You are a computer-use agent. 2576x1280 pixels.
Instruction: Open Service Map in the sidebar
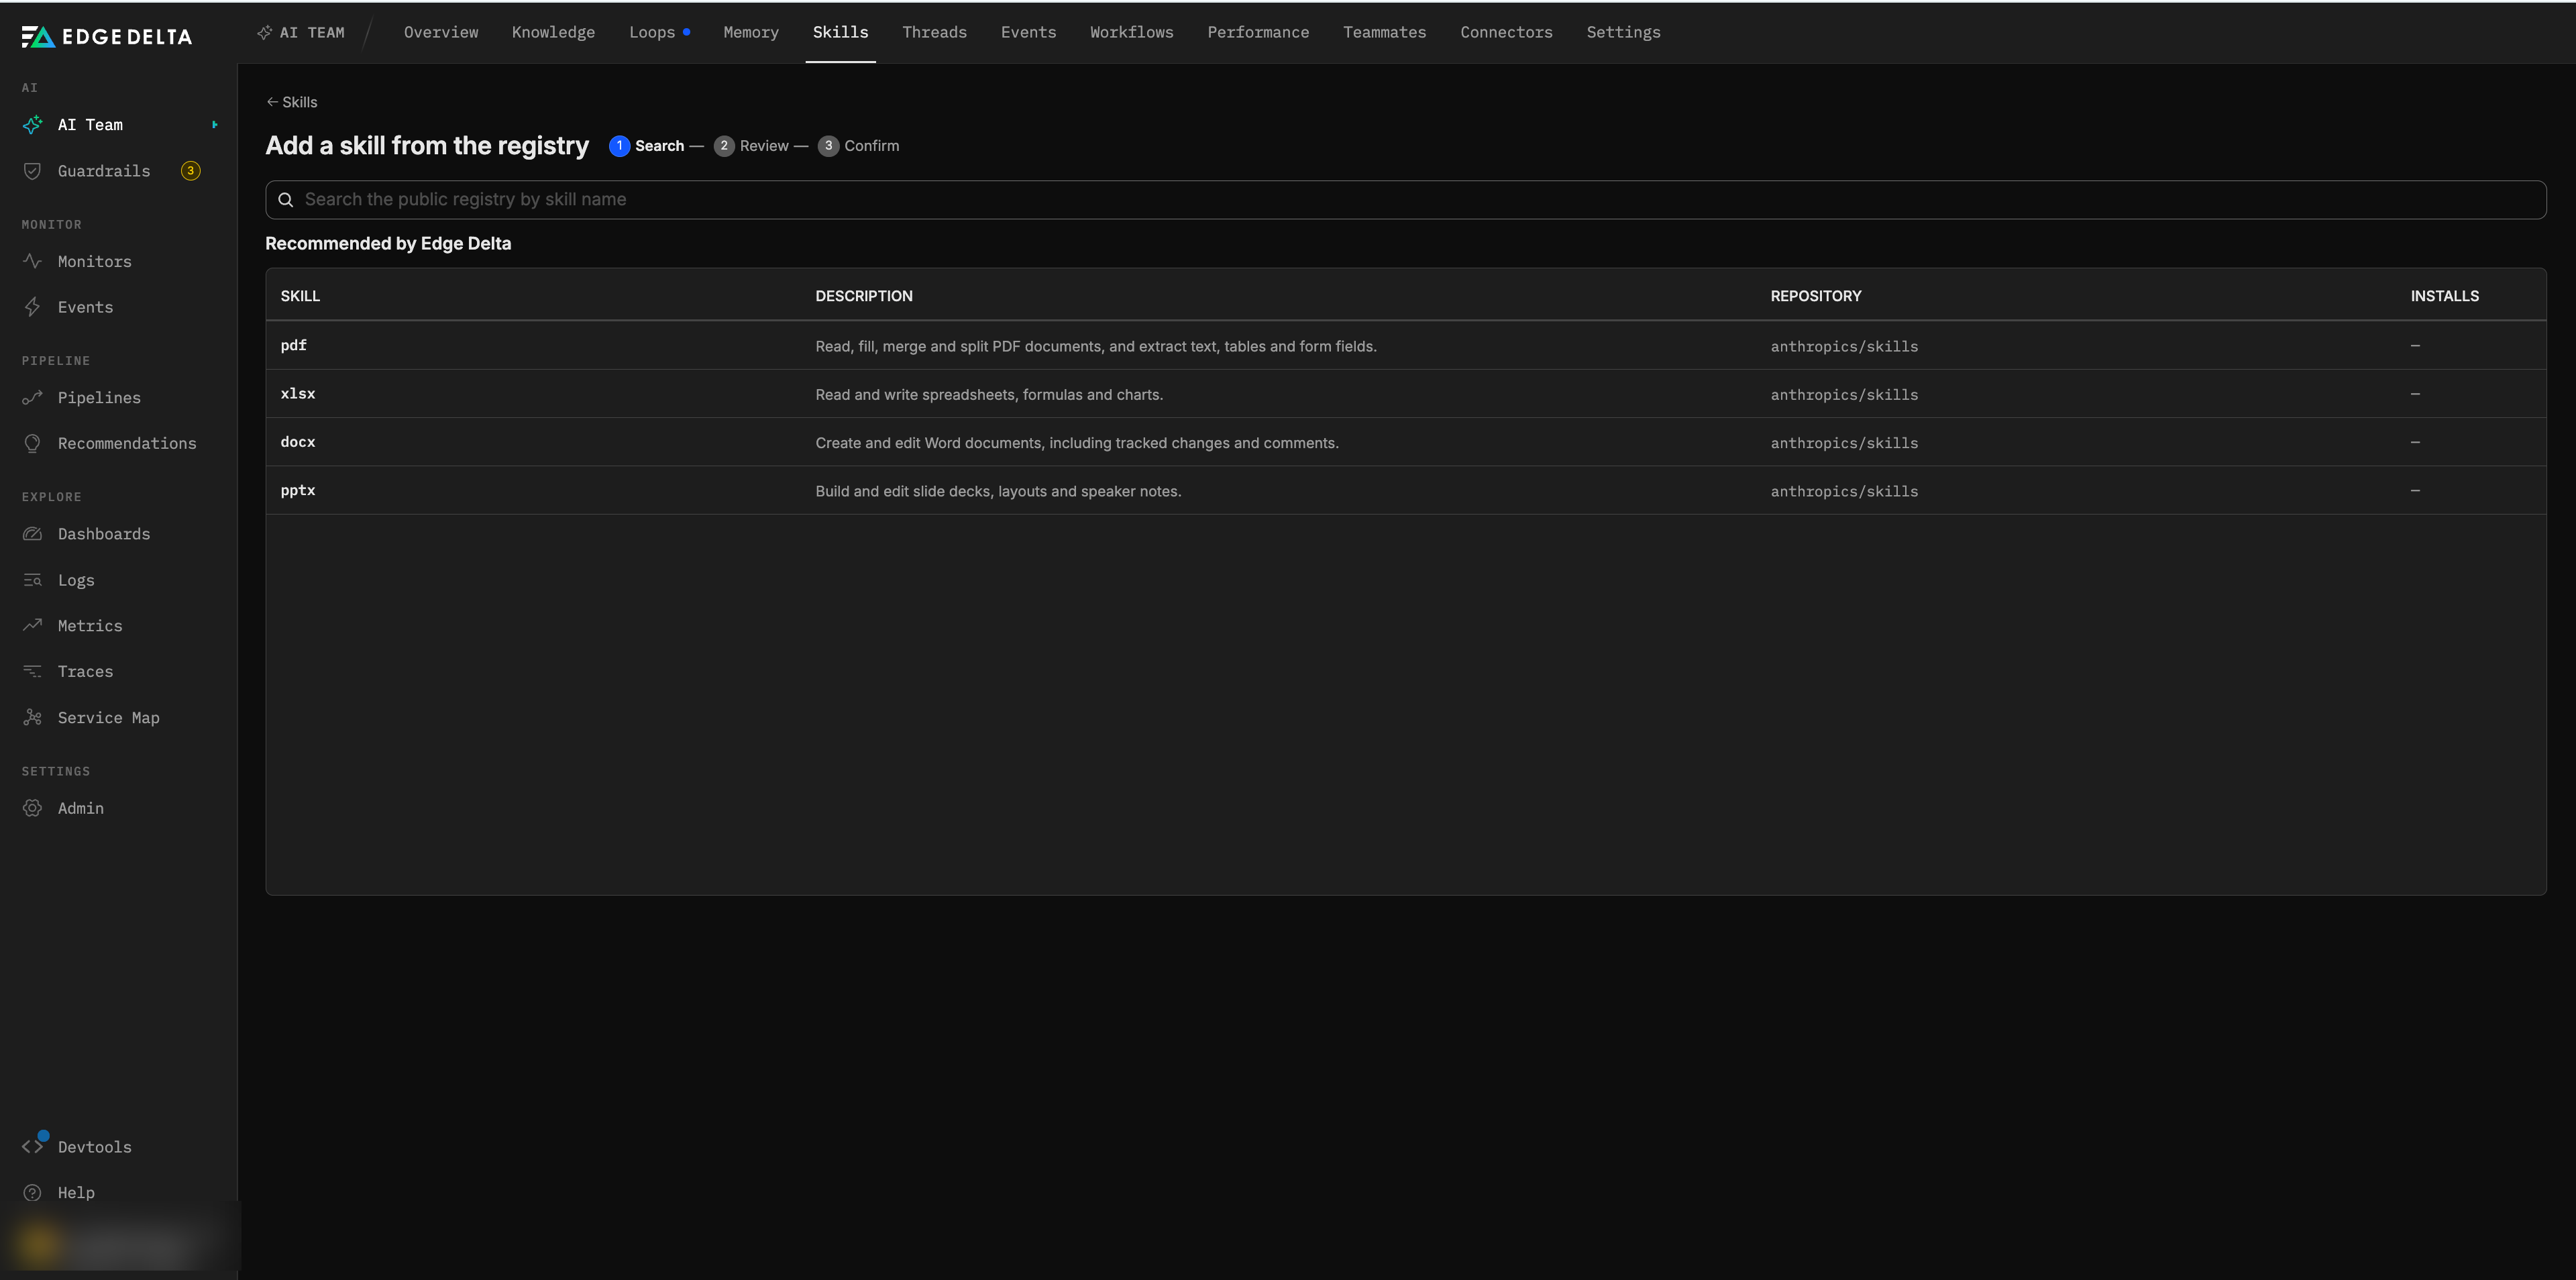[108, 717]
